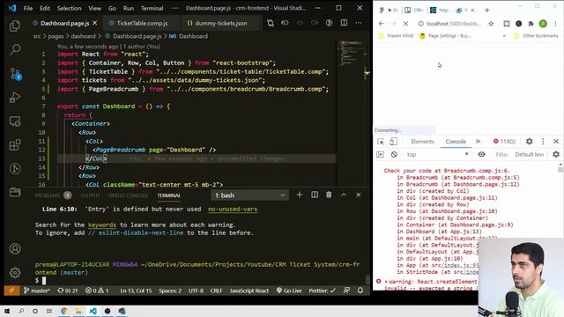Switch to the Output panel tab

90,195
